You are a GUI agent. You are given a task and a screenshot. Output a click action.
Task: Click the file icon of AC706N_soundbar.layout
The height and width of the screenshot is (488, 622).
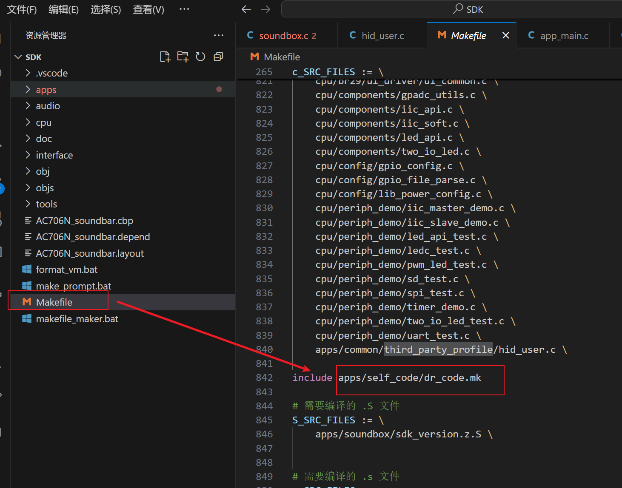(28, 253)
